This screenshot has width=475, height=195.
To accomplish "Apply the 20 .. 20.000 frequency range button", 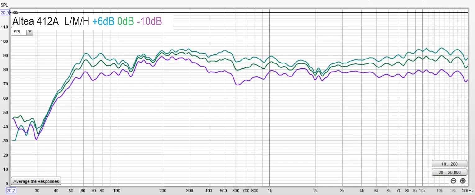I will (x=449, y=172).
